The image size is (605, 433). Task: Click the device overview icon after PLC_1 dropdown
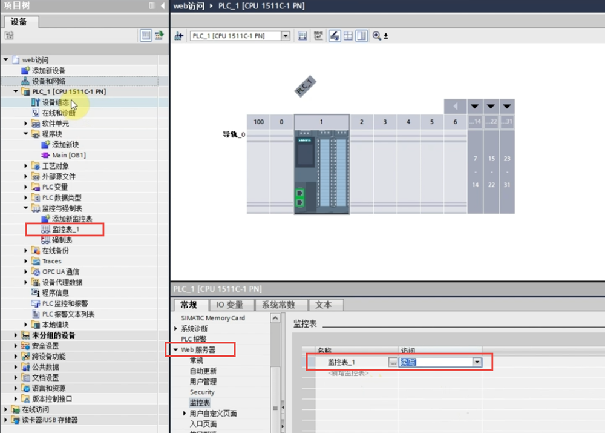[x=302, y=36]
